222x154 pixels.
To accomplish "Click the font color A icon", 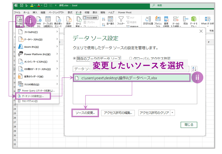I will pos(39,5).
